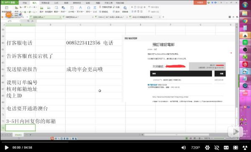Open the cell name box dropdown
This screenshot has height=152, width=251.
pyautogui.click(x=20, y=21)
